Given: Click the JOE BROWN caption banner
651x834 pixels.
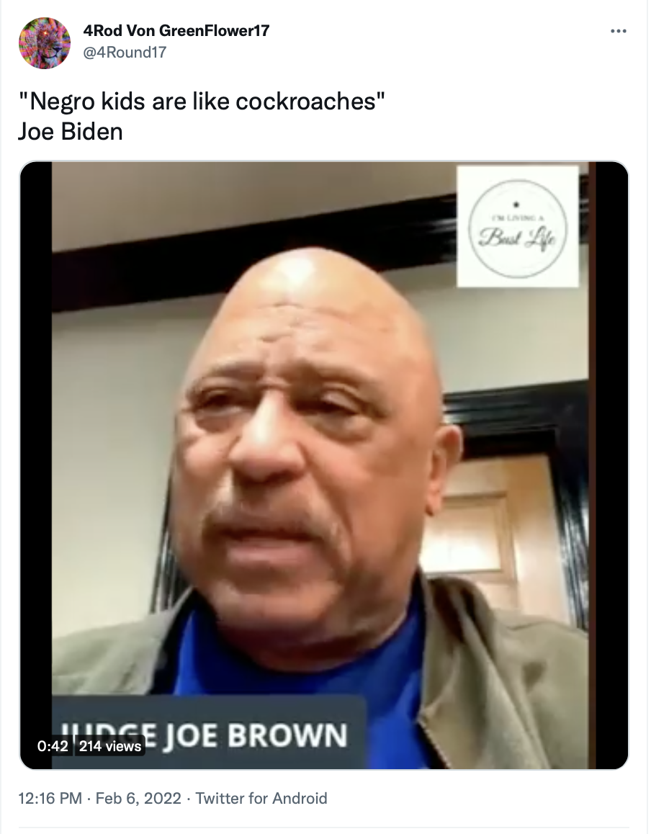Looking at the screenshot, I should (210, 731).
